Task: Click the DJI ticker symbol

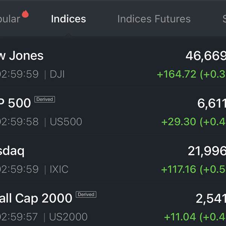Action: (57, 74)
